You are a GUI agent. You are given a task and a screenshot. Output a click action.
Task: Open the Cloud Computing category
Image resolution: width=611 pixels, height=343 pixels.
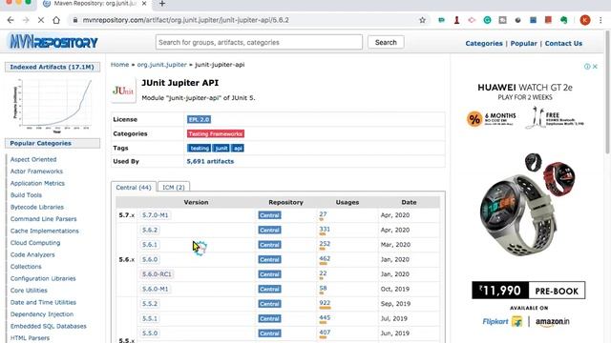pyautogui.click(x=35, y=243)
